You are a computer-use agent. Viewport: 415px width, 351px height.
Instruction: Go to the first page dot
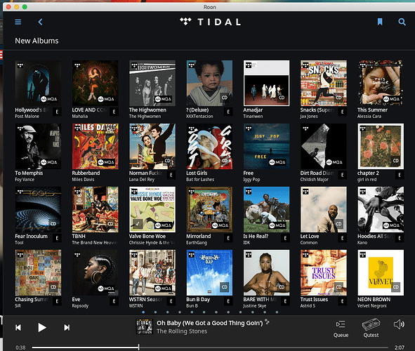(143, 312)
